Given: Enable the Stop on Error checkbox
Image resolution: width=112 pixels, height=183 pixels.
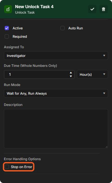Looking at the screenshot, I should point(7,167).
